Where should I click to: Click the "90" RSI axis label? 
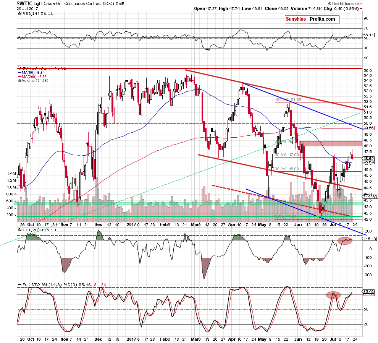(x=366, y=18)
